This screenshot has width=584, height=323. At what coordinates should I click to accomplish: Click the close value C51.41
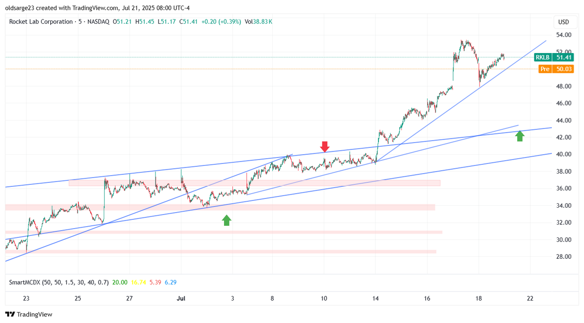point(188,21)
